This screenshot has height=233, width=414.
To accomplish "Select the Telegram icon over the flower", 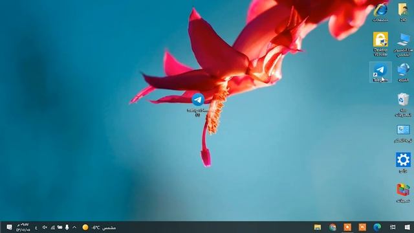I will click(198, 105).
